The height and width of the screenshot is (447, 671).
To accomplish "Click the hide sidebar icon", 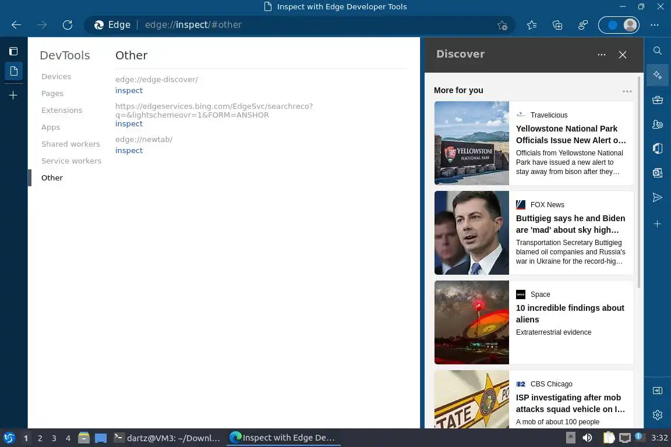I will (658, 391).
